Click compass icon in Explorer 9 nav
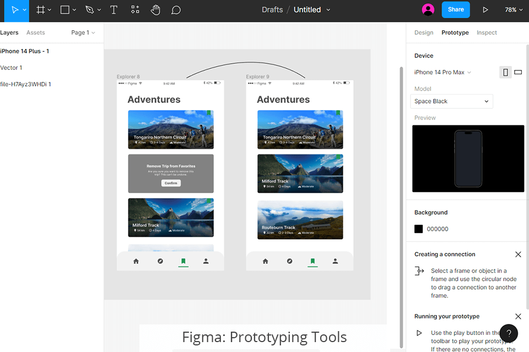Screen dimensions: 529x352 [289, 261]
